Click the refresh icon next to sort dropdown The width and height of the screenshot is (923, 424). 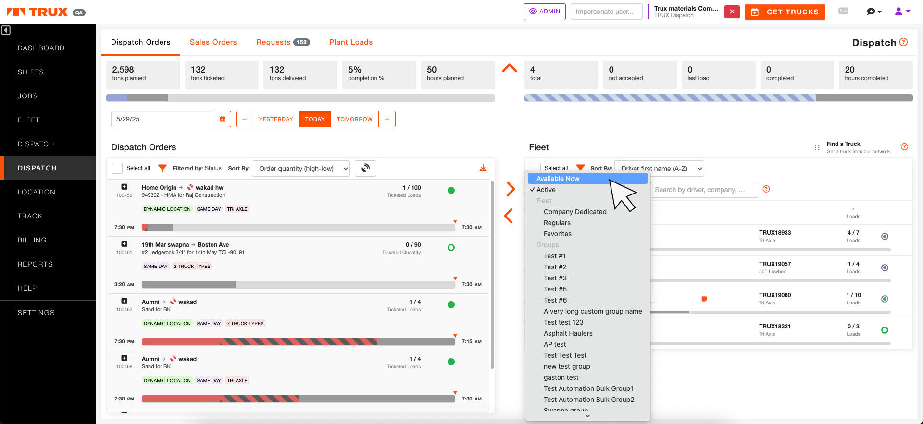(365, 168)
